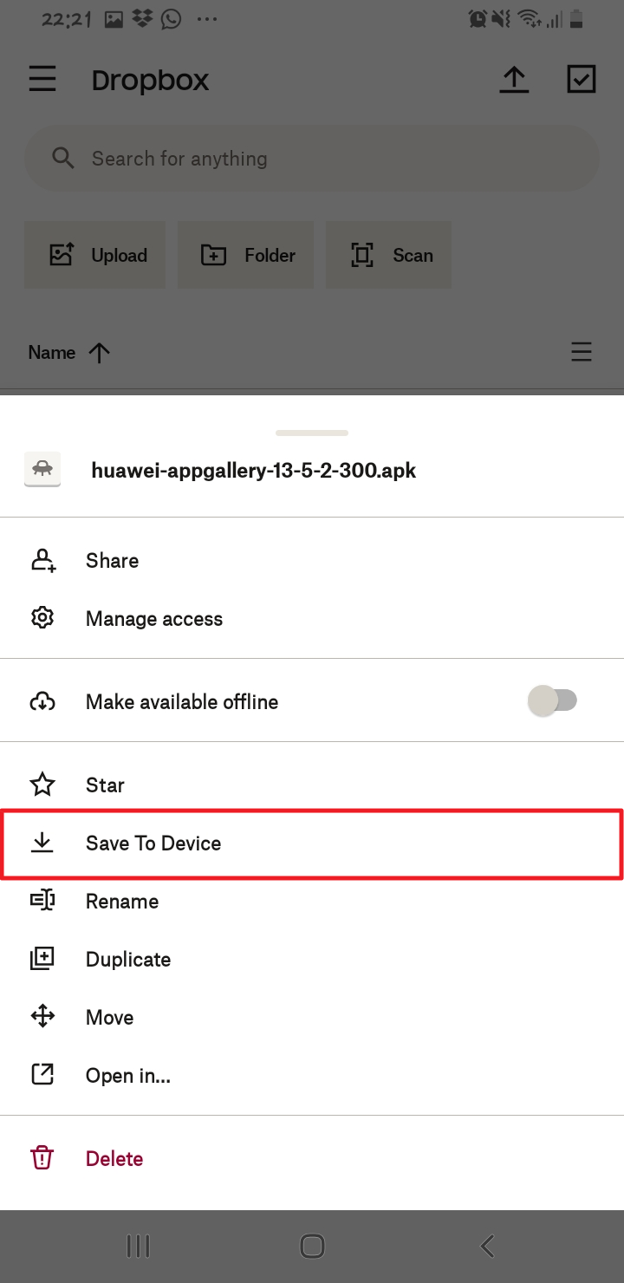The width and height of the screenshot is (624, 1283).
Task: Tap the offline cloud download icon
Action: 42,701
